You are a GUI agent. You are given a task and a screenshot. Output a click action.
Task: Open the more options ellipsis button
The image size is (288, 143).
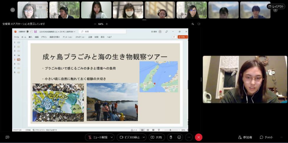click(189, 137)
